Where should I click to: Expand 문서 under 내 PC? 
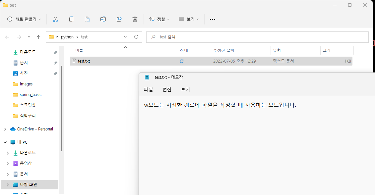coord(8,174)
